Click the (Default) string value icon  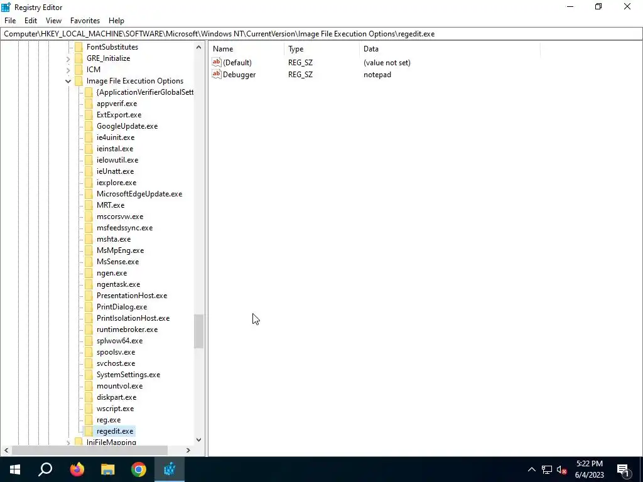[x=217, y=62]
